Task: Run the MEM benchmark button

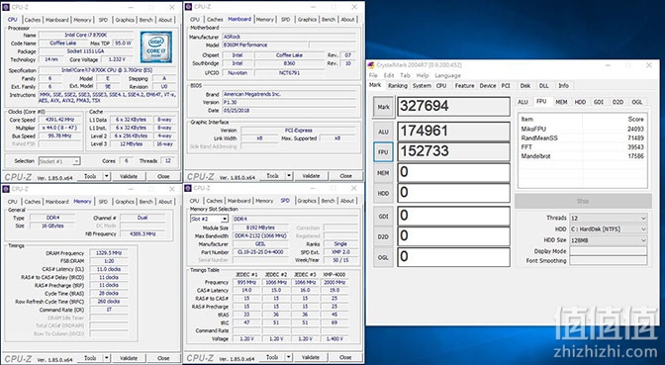Action: 383,172
